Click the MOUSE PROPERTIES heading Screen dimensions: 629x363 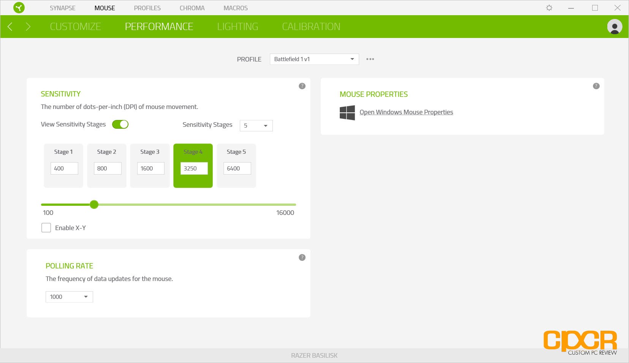click(374, 94)
